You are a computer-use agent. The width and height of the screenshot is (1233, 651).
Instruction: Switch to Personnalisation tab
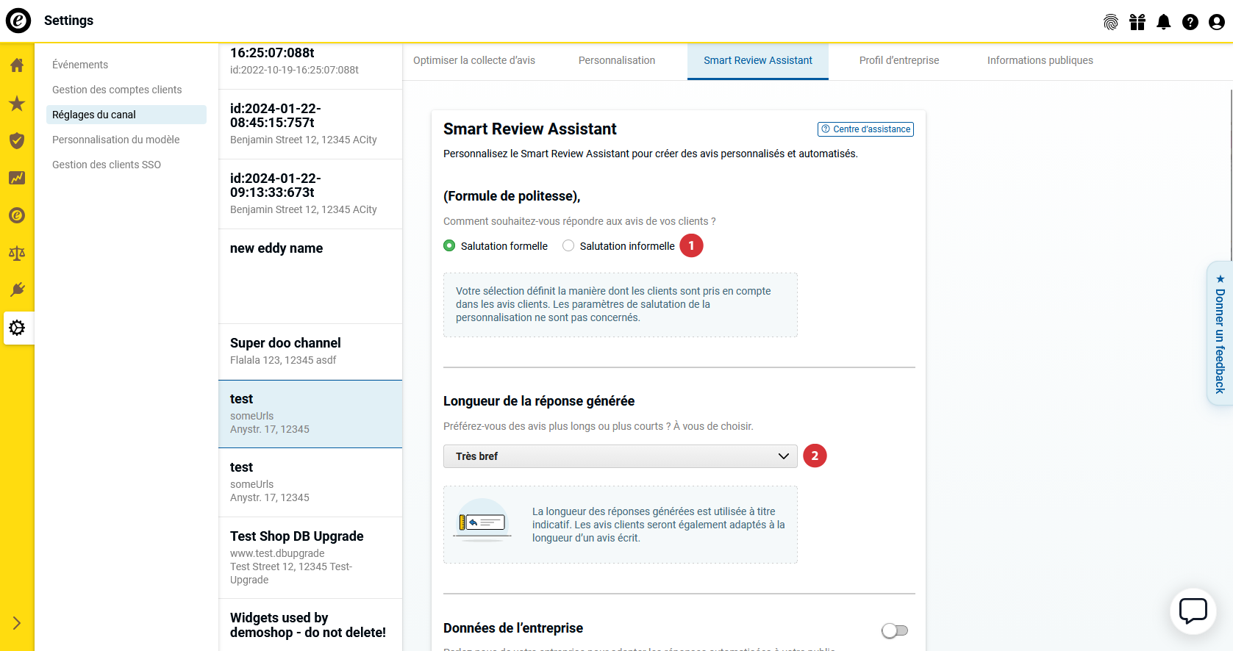[x=616, y=60]
